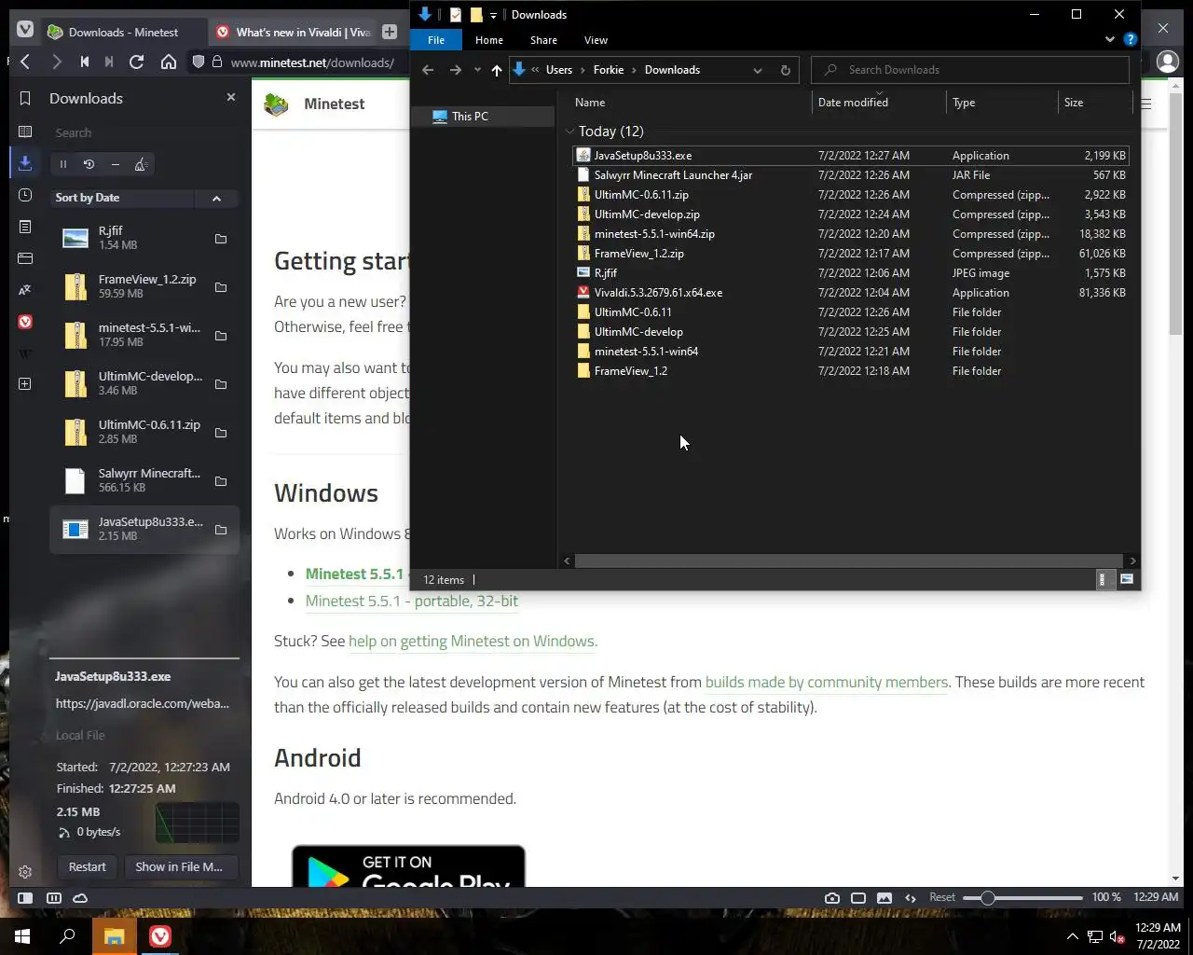The height and width of the screenshot is (955, 1193).
Task: Show R.jfif in folder via its folder icon
Action: coord(221,239)
